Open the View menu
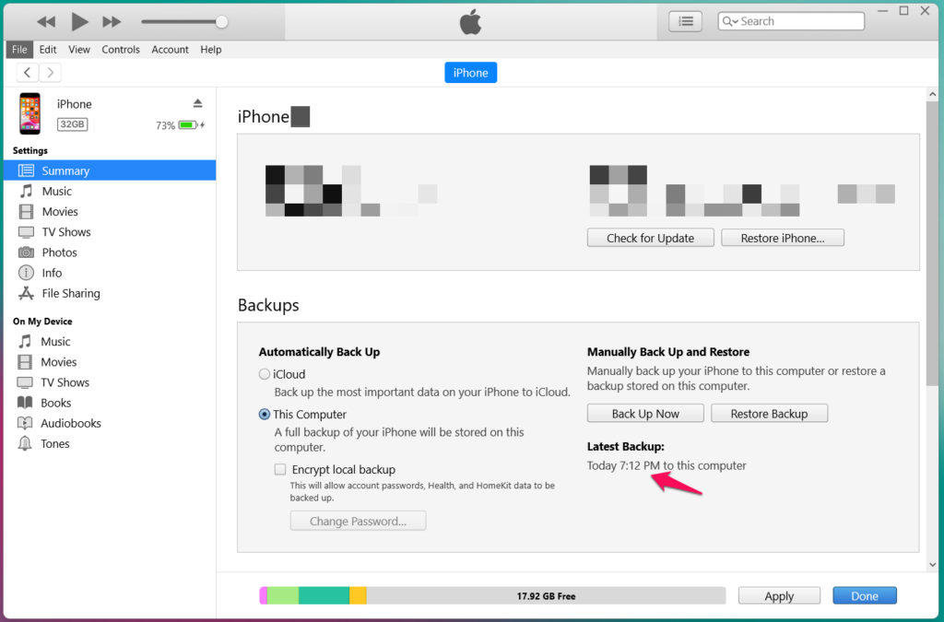 79,50
